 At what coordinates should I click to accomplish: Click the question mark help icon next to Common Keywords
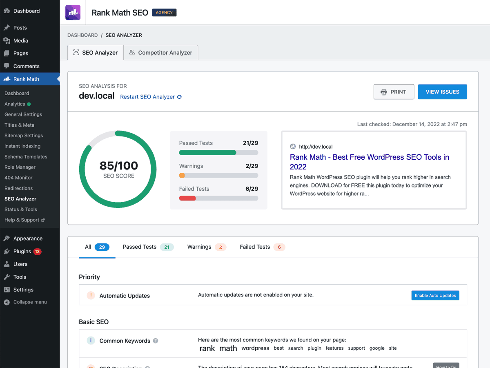pos(156,340)
